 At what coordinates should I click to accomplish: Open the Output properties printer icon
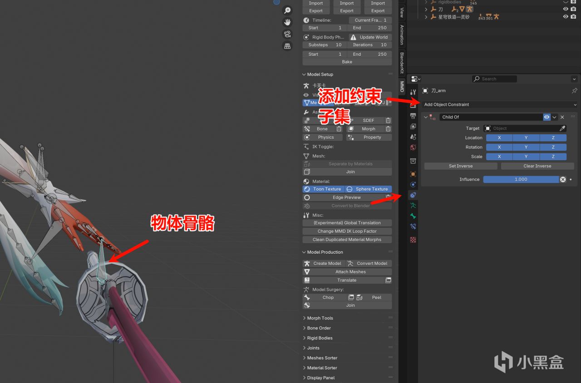(413, 116)
